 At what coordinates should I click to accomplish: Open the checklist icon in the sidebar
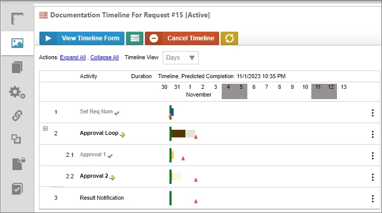[17, 188]
